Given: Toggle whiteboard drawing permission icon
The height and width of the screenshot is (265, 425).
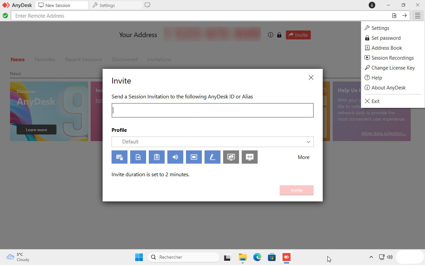Looking at the screenshot, I should pos(212,157).
